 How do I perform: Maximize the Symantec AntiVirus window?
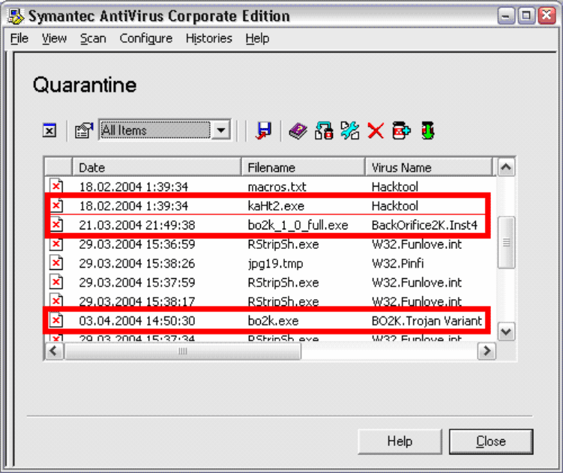[x=526, y=16]
